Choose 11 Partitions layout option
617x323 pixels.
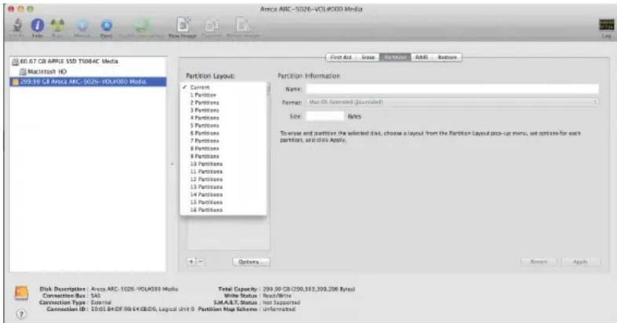224,172
